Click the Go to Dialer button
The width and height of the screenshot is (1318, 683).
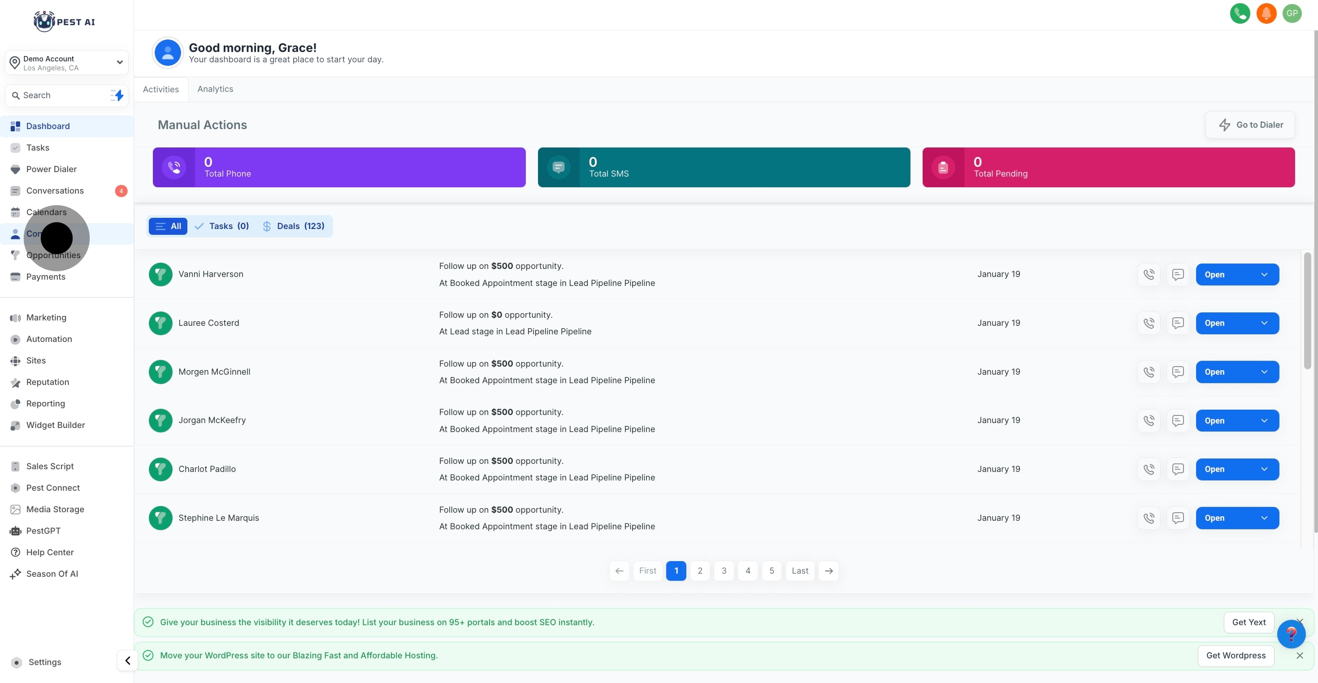1250,125
